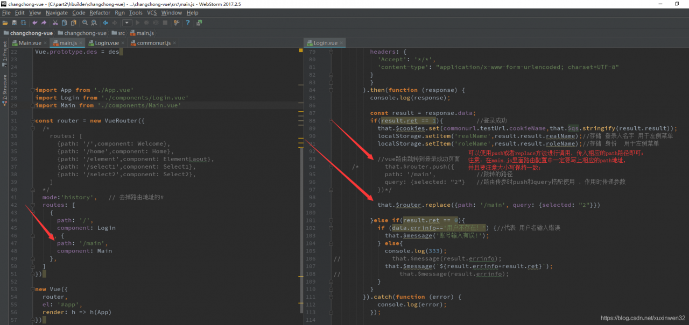689x325 pixels.
Task: Collapse the VueRouter block at line 31
Action: (31, 121)
